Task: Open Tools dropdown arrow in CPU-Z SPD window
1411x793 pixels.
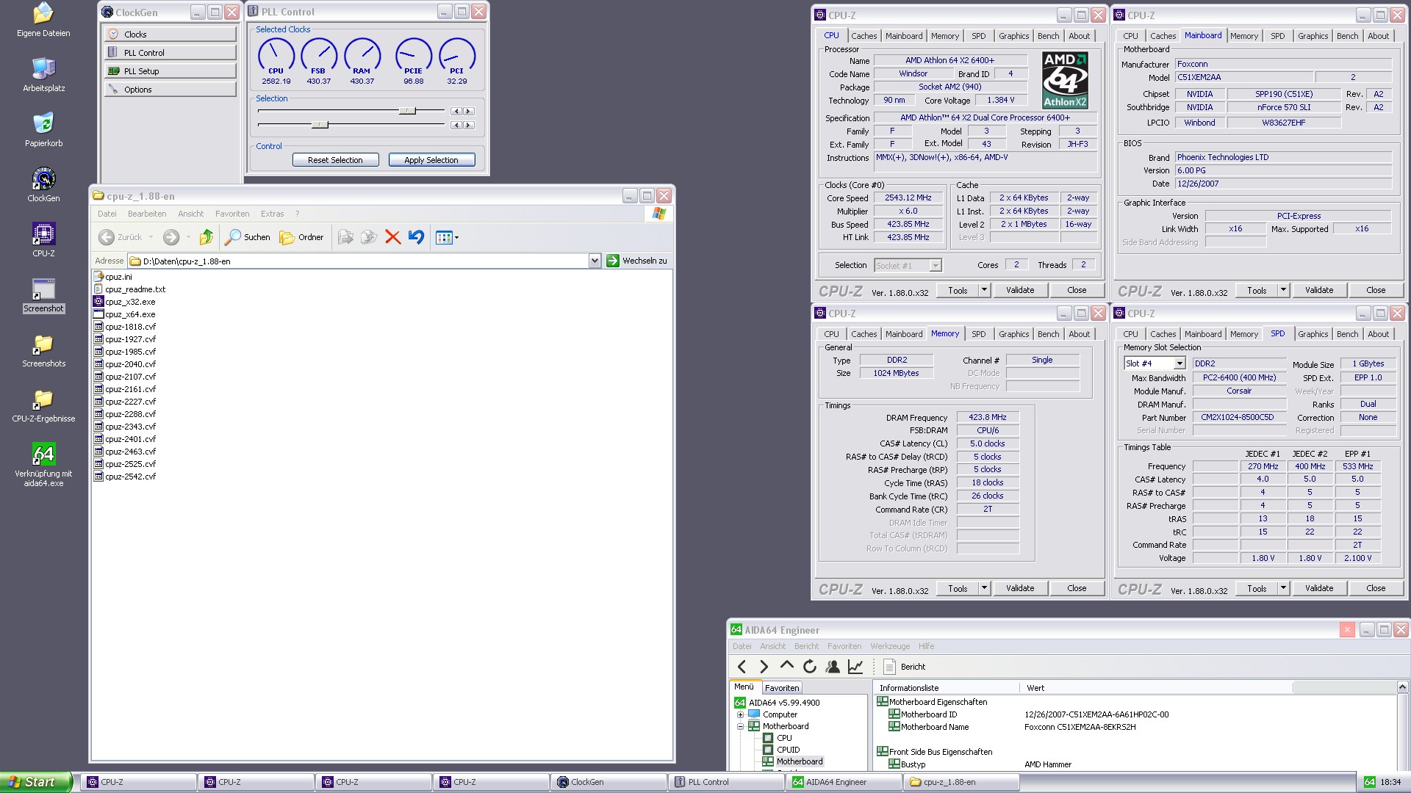Action: pyautogui.click(x=1283, y=588)
